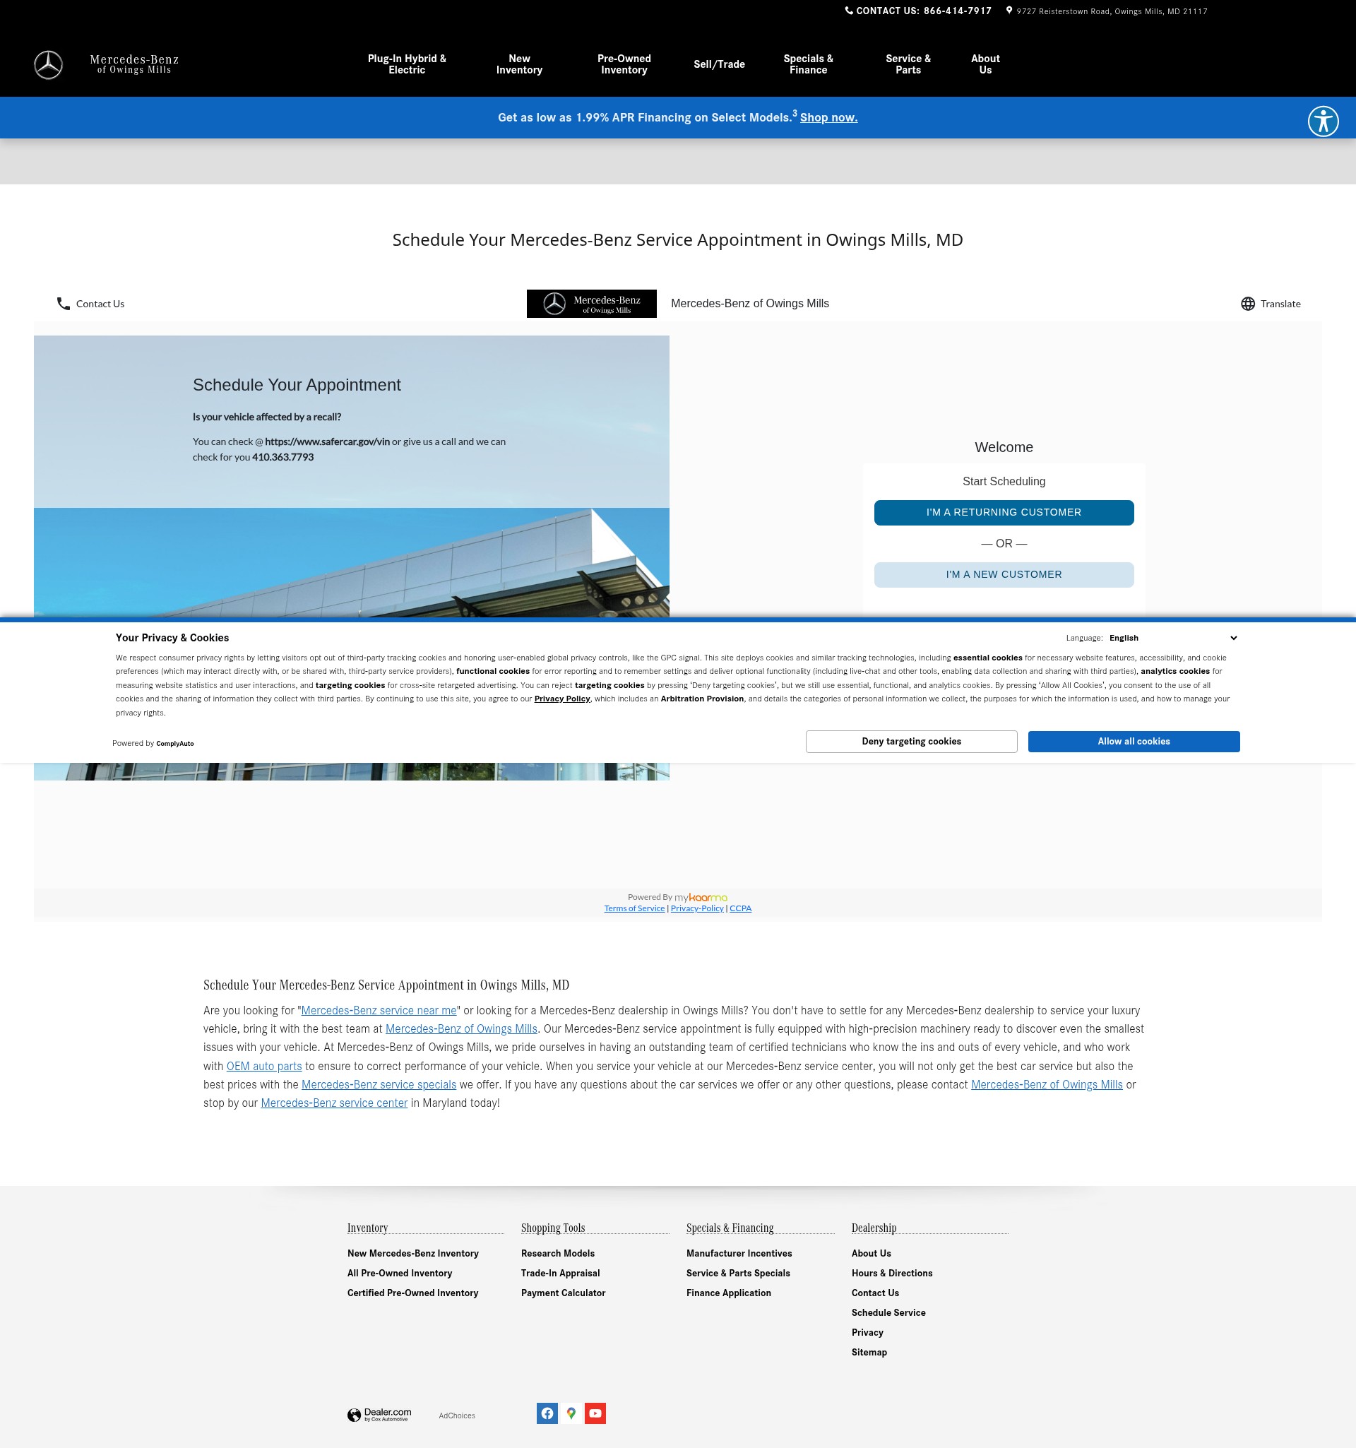Open the Sell/Trade menu item

pos(719,65)
